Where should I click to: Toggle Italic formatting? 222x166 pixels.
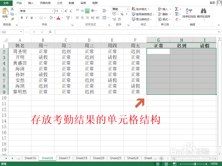pyautogui.click(x=27, y=18)
